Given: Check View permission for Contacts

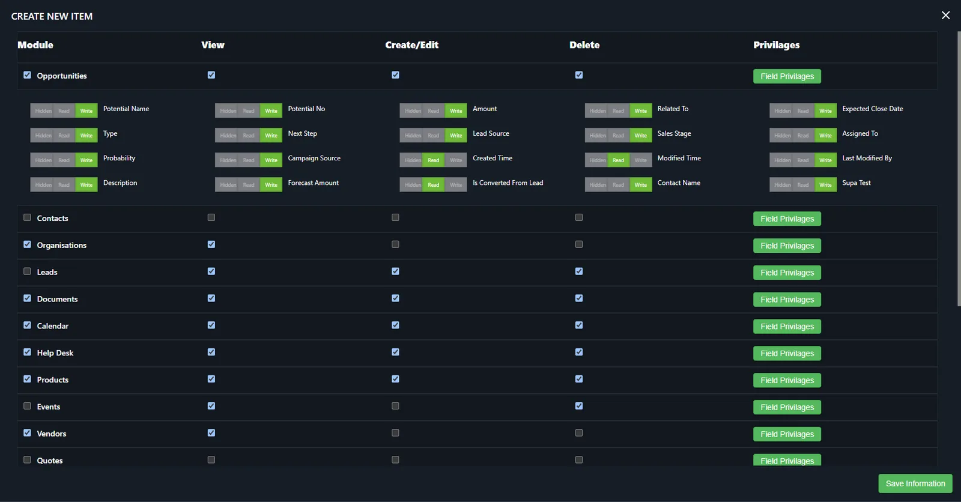Looking at the screenshot, I should pyautogui.click(x=211, y=217).
